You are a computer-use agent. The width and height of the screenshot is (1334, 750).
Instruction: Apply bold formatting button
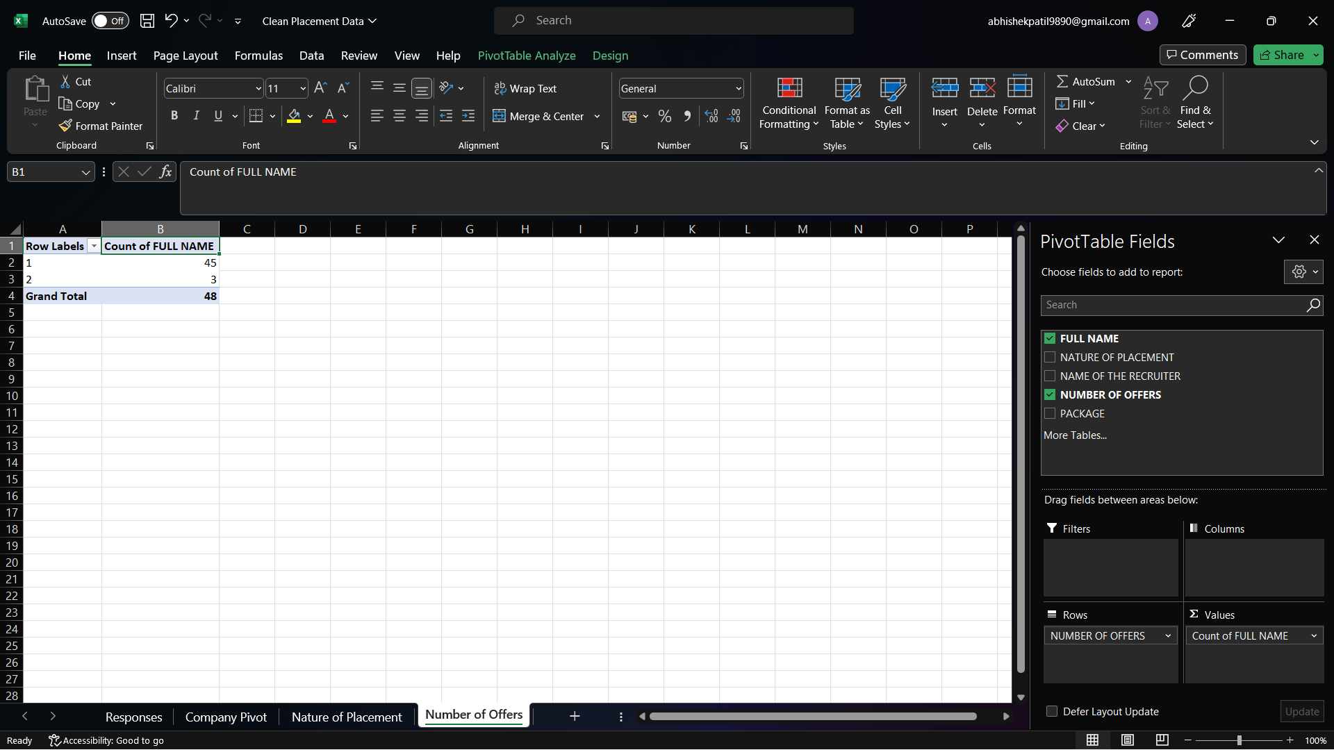pyautogui.click(x=174, y=116)
